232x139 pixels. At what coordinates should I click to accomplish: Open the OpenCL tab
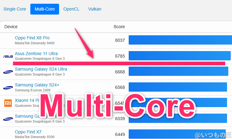click(x=71, y=9)
